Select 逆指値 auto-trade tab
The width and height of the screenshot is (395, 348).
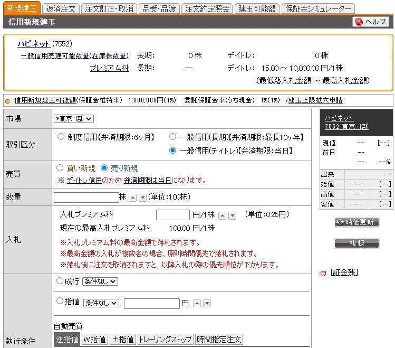67,339
